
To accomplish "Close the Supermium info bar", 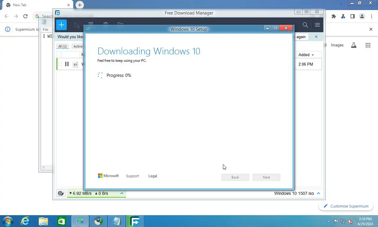I will [371, 29].
